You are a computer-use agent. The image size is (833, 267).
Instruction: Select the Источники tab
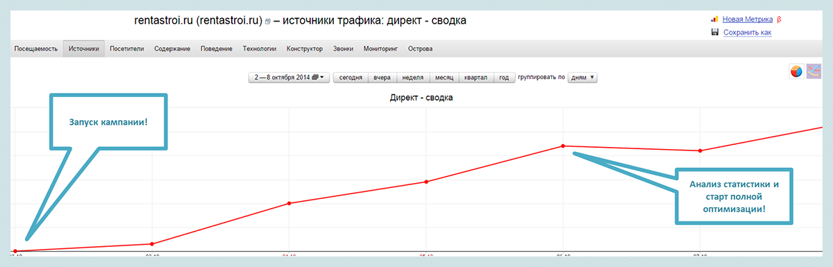pyautogui.click(x=84, y=49)
